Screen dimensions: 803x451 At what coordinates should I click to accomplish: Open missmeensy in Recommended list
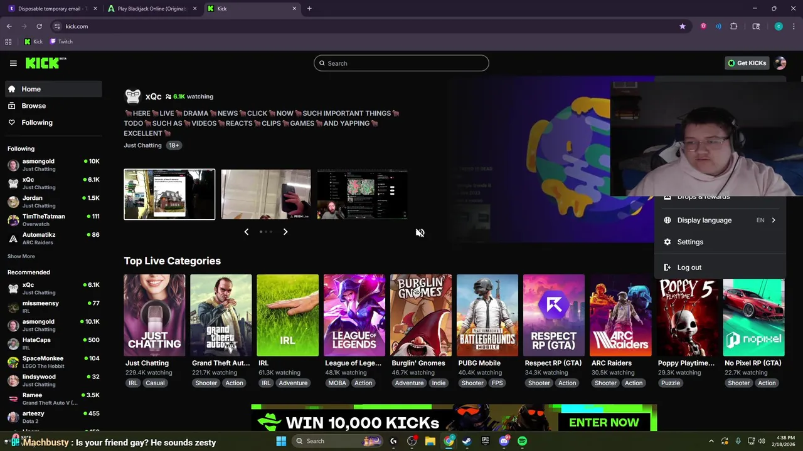[x=53, y=307]
